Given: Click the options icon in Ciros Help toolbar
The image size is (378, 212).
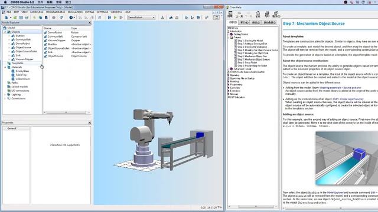Looking at the screenshot, I should pyautogui.click(x=276, y=14).
